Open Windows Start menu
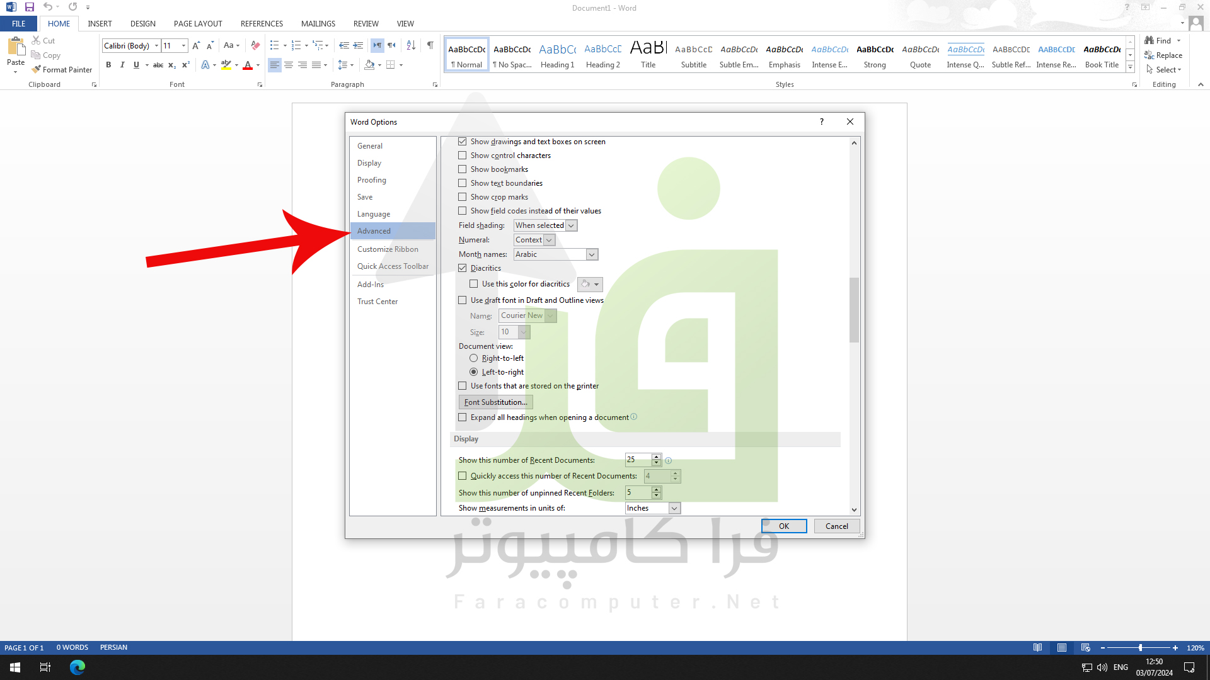This screenshot has width=1210, height=680. (x=15, y=667)
